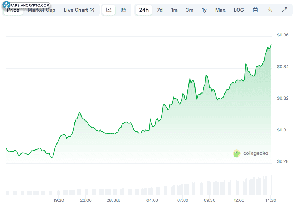Download chart data icon
The image size is (294, 206).
tap(270, 10)
